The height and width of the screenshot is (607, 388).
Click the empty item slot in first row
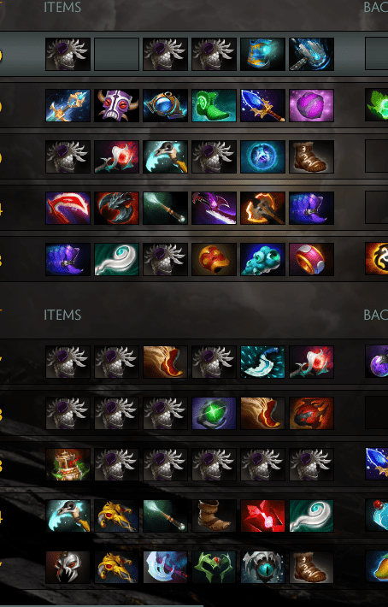pos(116,54)
